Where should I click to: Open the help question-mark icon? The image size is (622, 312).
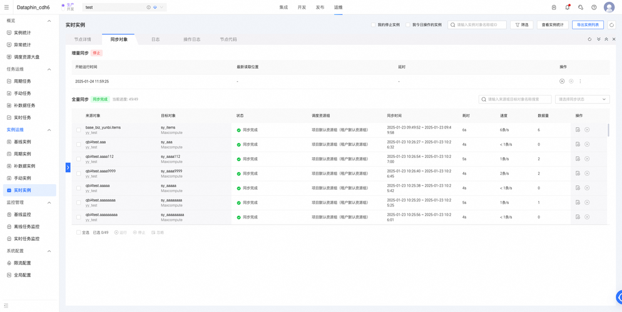(594, 7)
